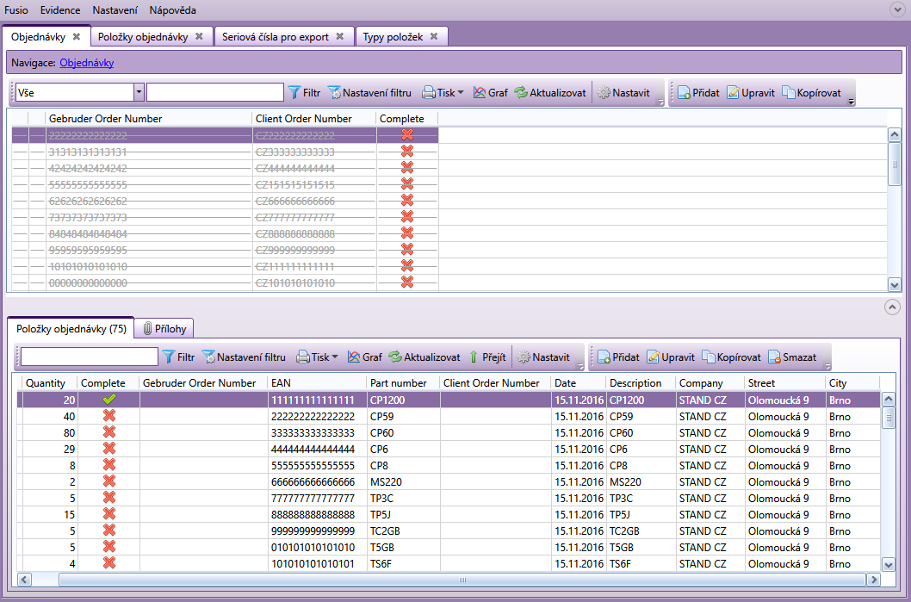Viewport: 911px width, 602px height.
Task: Open lower Nastavit gear settings
Action: (x=544, y=357)
